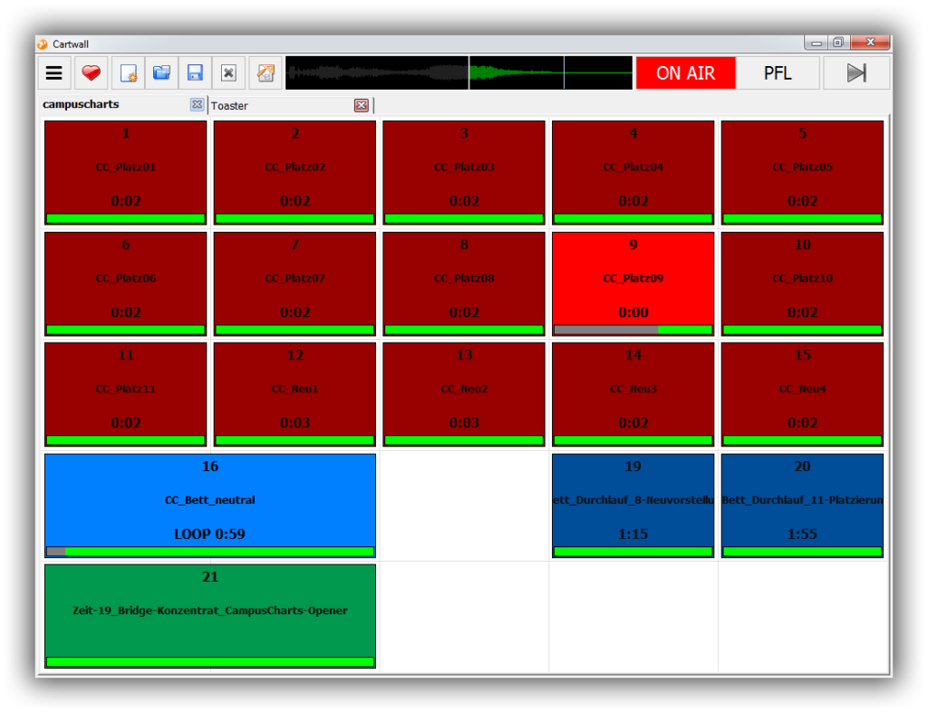The height and width of the screenshot is (713, 928).
Task: Toggle ON AIR mode
Action: click(686, 72)
